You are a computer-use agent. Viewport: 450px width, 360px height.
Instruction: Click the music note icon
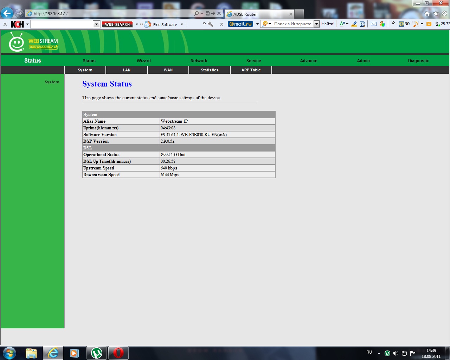point(416,24)
